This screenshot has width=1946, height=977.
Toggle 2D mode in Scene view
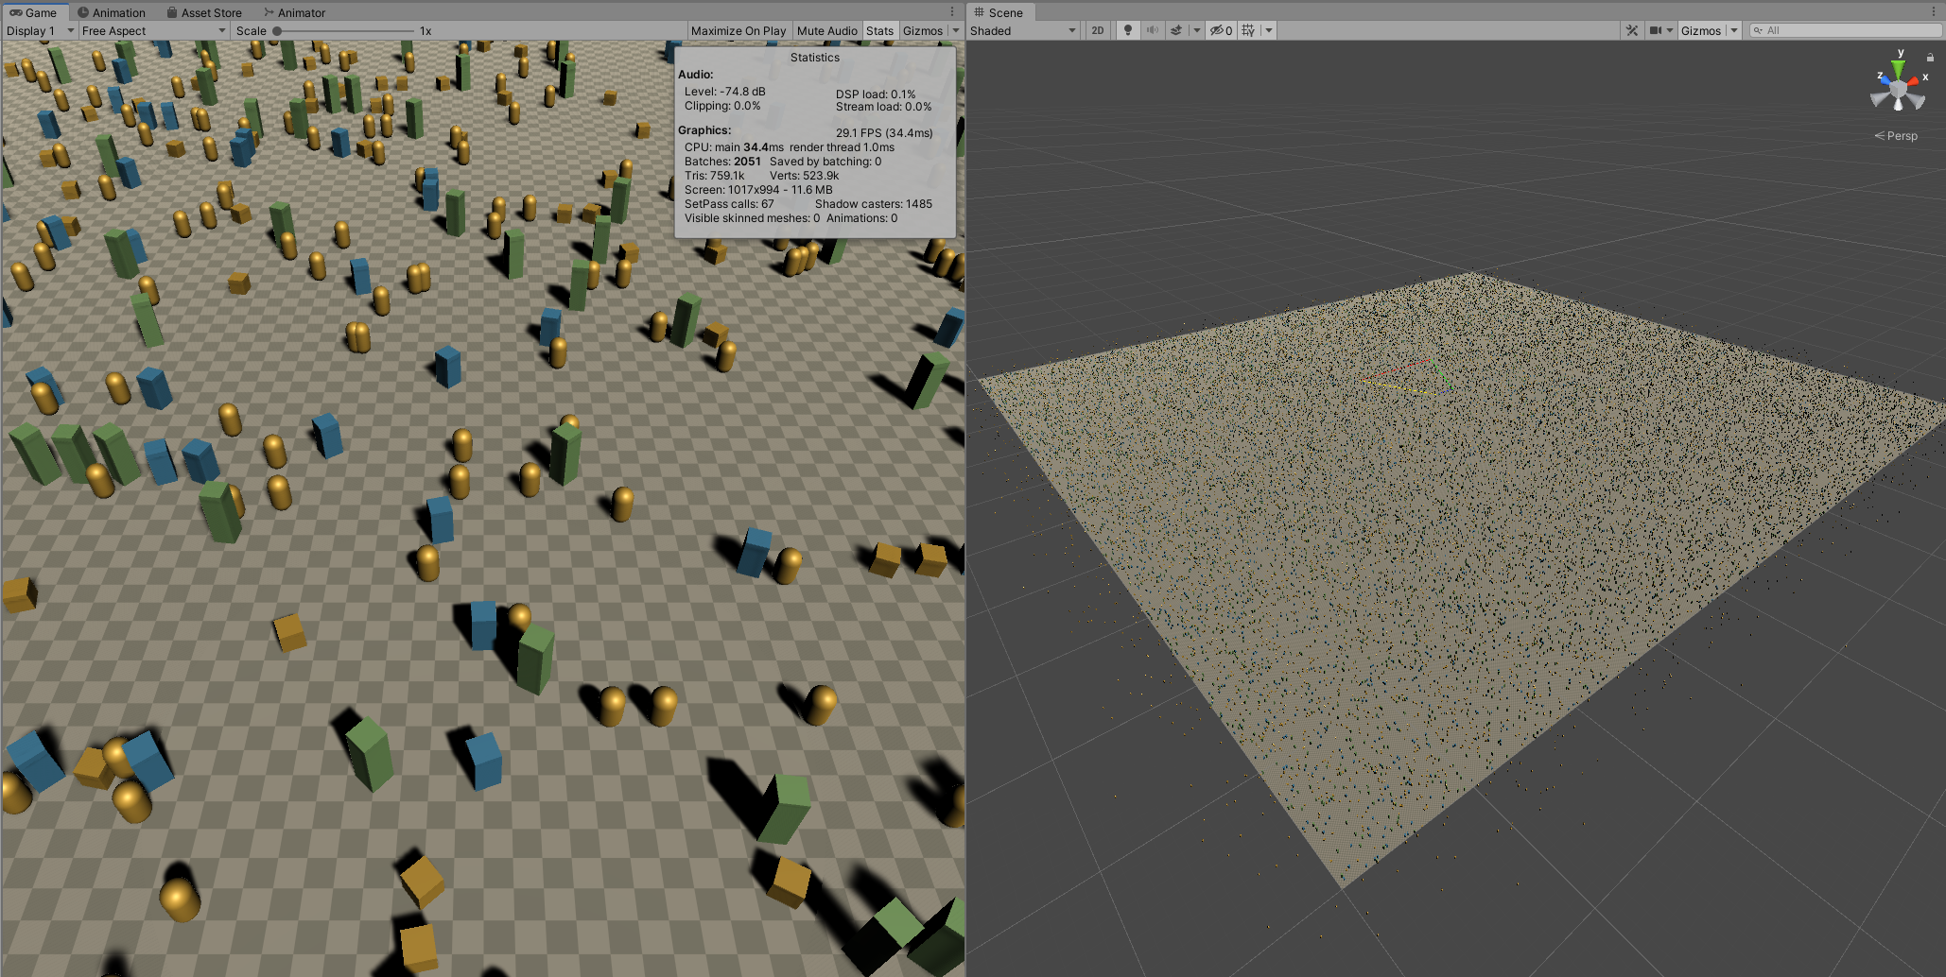coord(1097,30)
